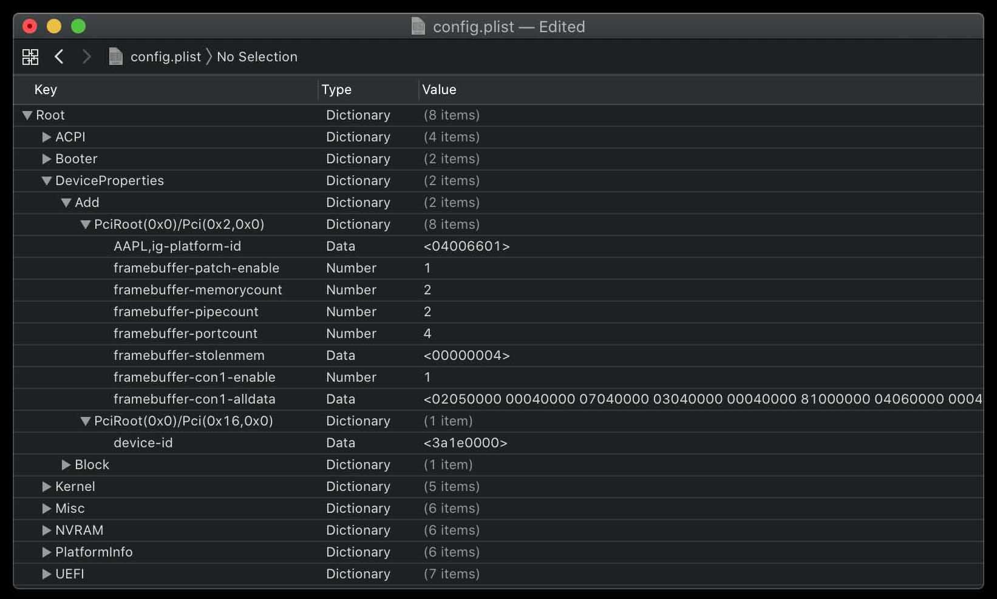Screen dimensions: 997x599
Task: Expand the Kernel dictionary
Action: tap(47, 487)
